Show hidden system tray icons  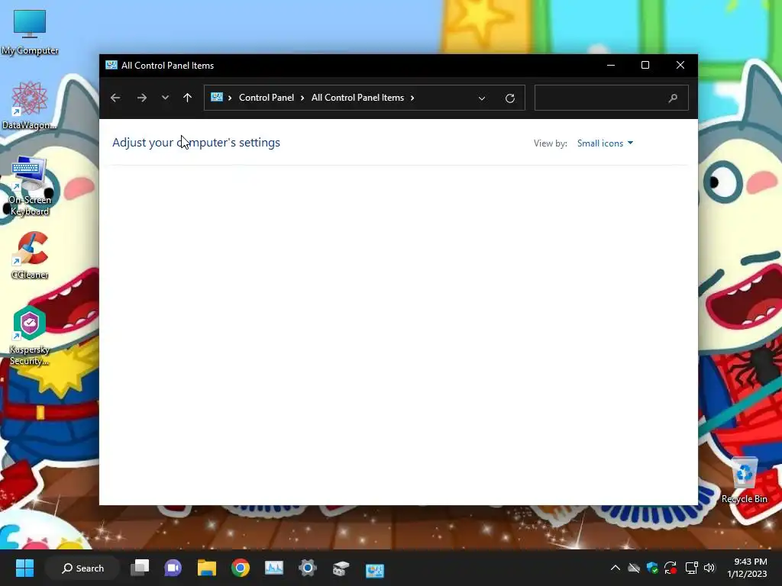click(616, 568)
